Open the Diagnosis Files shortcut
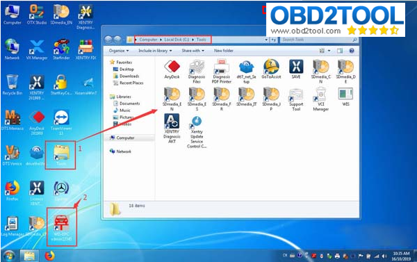The width and height of the screenshot is (417, 262). (x=197, y=72)
